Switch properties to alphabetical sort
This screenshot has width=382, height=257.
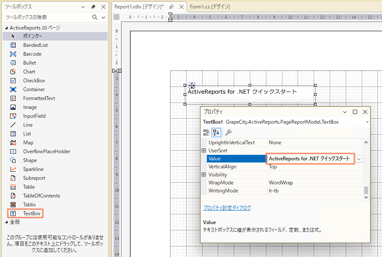point(216,133)
